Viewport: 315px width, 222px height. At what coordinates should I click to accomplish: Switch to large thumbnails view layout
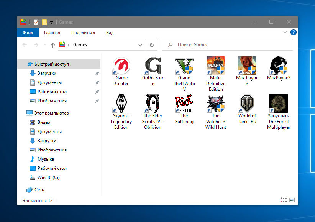tap(292, 200)
